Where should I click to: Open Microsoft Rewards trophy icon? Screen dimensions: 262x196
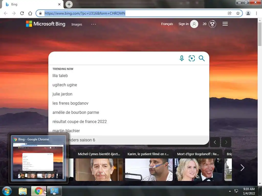(212, 24)
